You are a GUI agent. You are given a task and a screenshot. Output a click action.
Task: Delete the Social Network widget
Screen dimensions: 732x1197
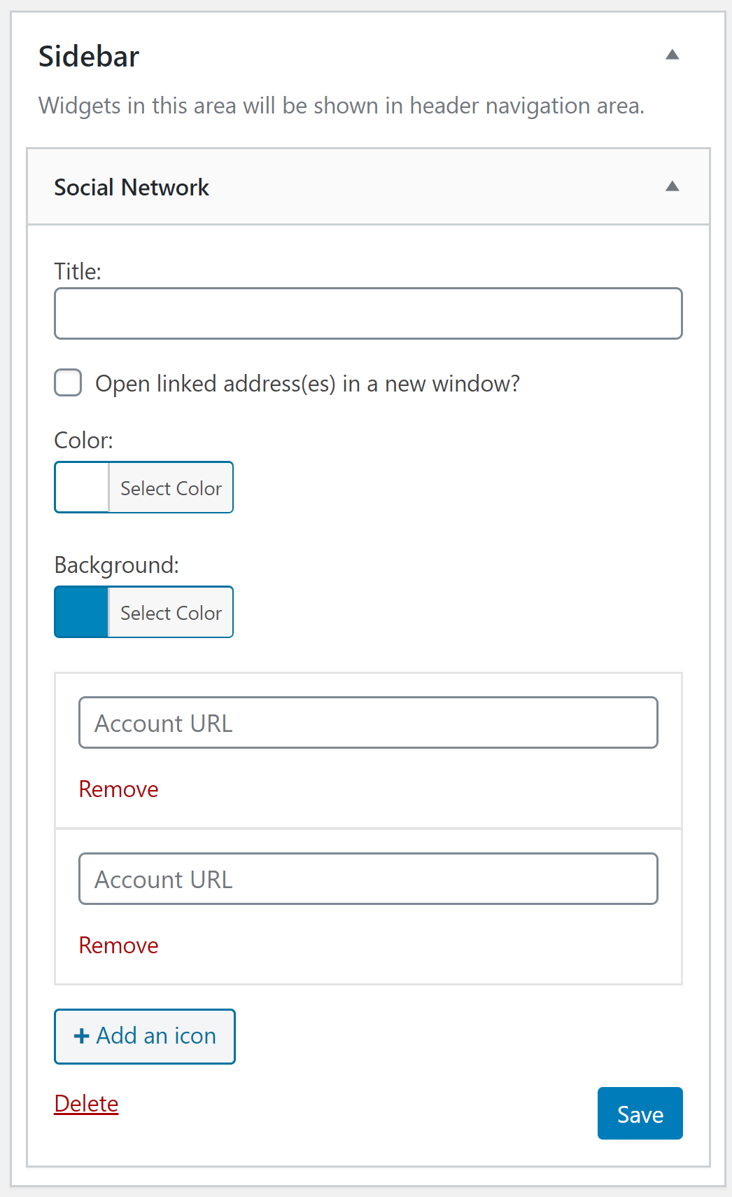[x=86, y=1104]
